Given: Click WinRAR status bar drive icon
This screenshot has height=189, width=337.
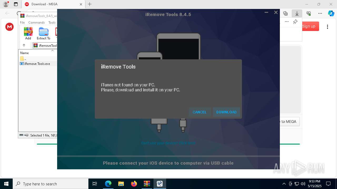Looking at the screenshot, I should pos(22,135).
